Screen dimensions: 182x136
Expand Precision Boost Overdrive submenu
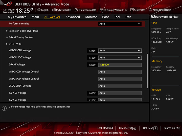click(24, 31)
